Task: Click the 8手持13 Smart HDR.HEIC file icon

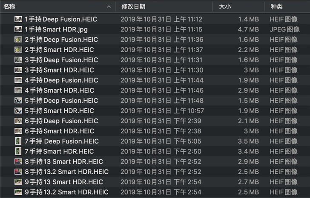Action: pos(18,161)
